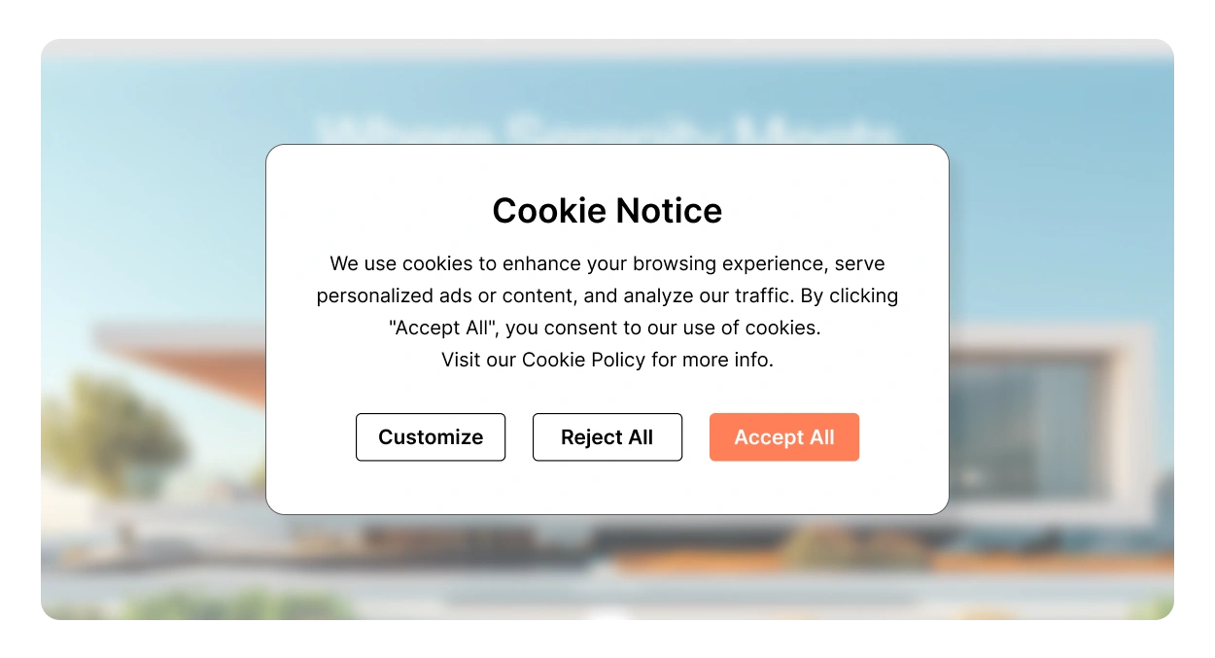Open cookie preferences via Customize
This screenshot has width=1215, height=658.
point(431,436)
